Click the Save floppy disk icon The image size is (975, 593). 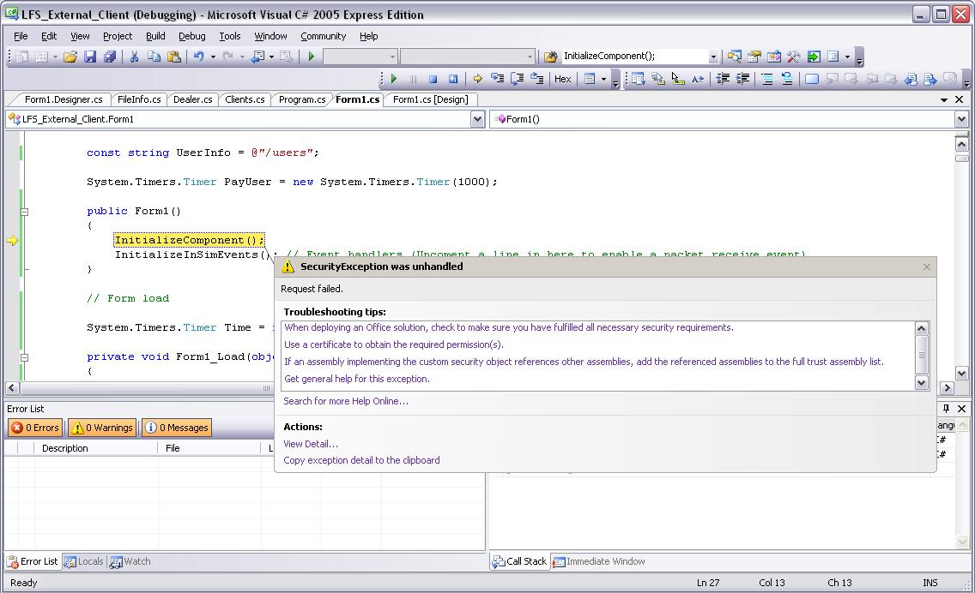(90, 57)
